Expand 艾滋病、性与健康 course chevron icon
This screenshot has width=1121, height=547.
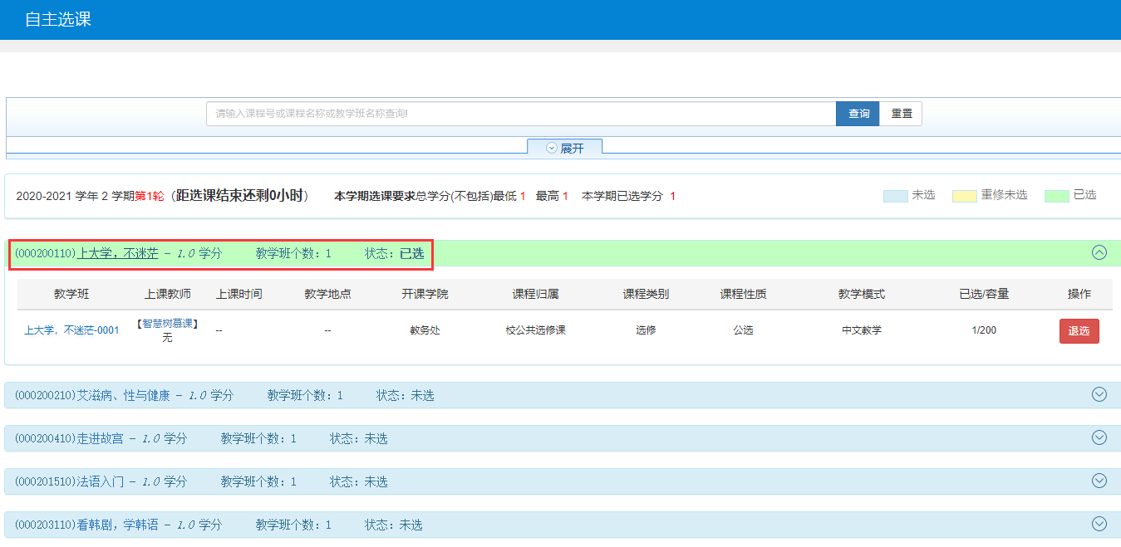(1099, 395)
